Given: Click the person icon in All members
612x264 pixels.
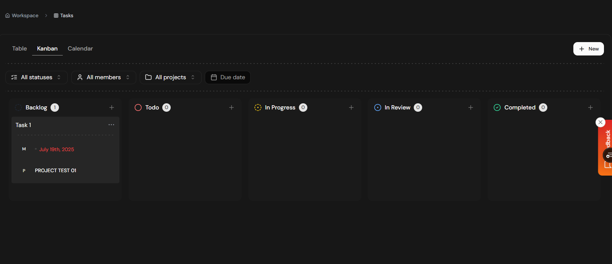Looking at the screenshot, I should [x=80, y=77].
